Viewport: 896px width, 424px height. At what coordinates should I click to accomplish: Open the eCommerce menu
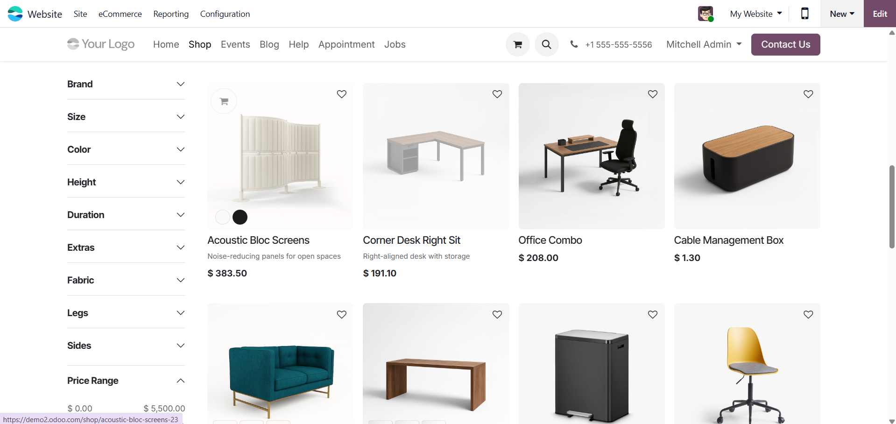pyautogui.click(x=120, y=14)
